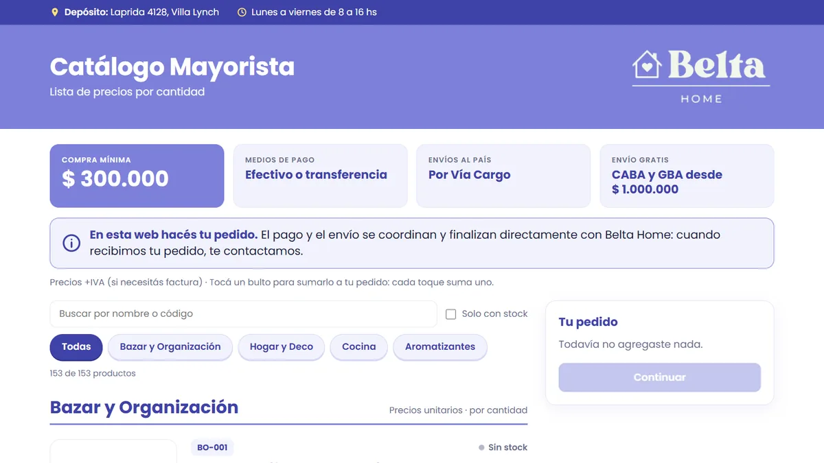Click the Lunes a viernes de 8 a 16 hs text
This screenshot has width=824, height=463.
[314, 12]
